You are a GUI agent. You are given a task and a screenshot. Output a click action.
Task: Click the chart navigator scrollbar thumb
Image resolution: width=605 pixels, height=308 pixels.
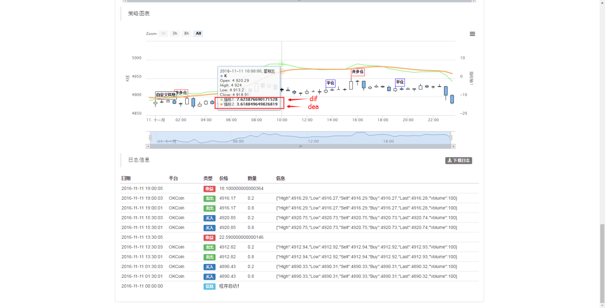[x=300, y=146]
